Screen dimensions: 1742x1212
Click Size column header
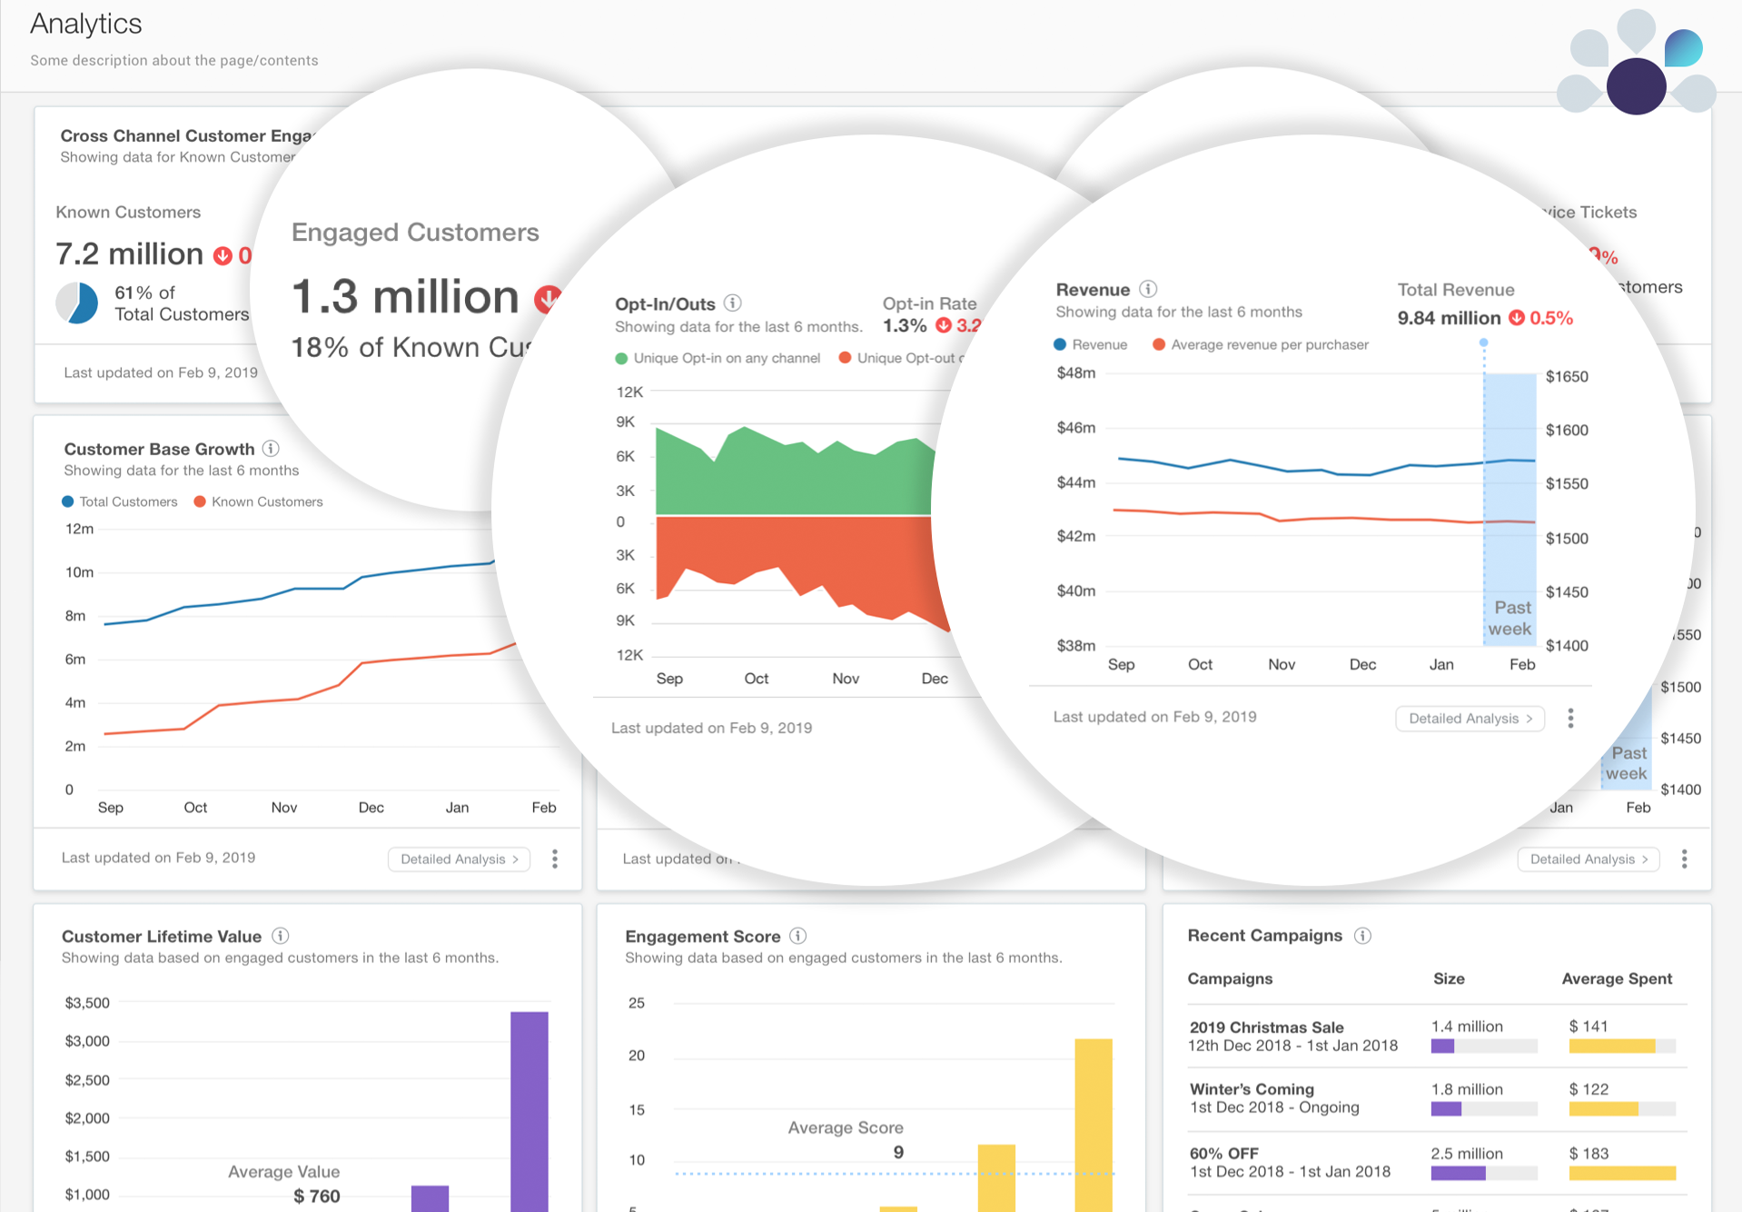[1449, 979]
